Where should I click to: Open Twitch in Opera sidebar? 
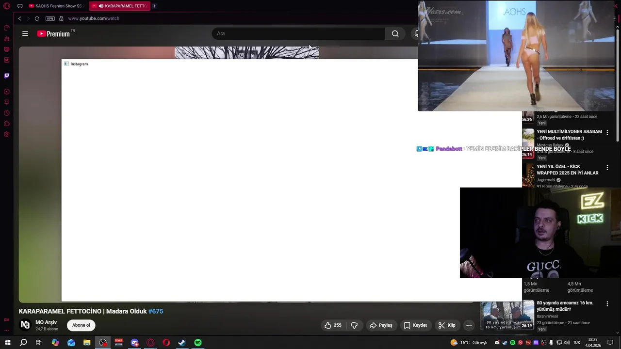click(7, 76)
